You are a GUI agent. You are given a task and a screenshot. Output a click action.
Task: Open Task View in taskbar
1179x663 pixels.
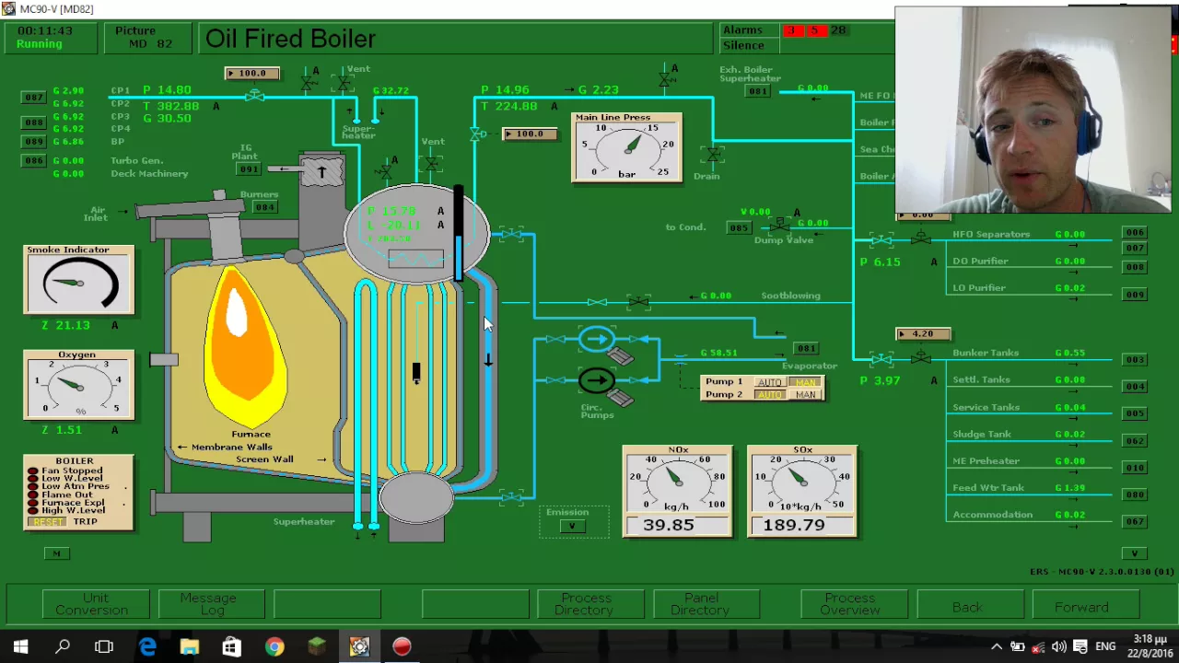click(x=104, y=646)
